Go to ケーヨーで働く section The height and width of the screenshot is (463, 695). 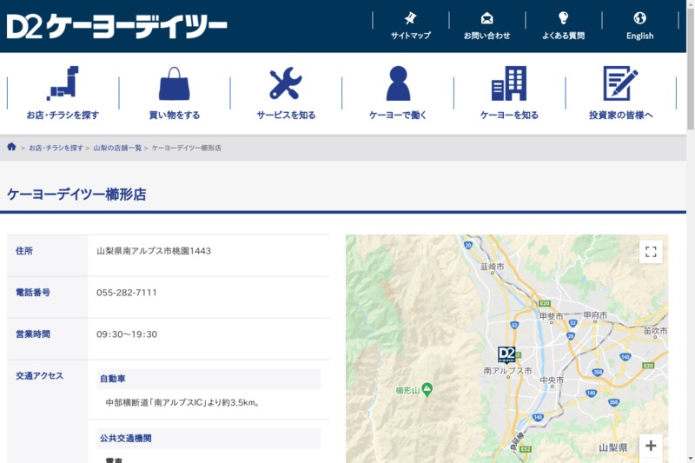397,93
